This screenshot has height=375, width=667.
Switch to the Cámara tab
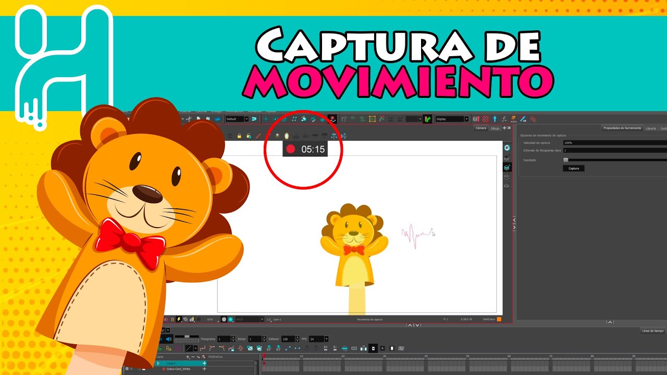pos(481,128)
